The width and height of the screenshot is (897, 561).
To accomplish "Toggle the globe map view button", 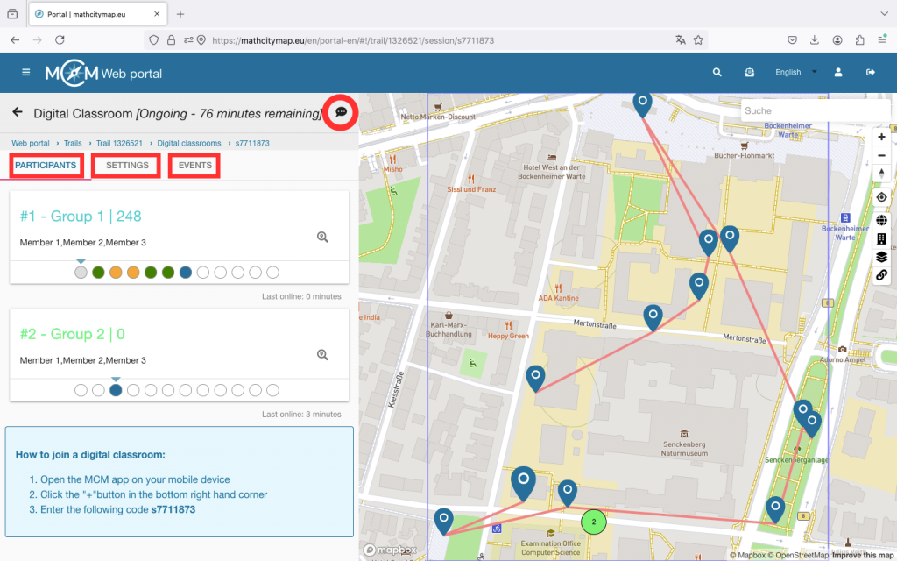I will point(881,220).
